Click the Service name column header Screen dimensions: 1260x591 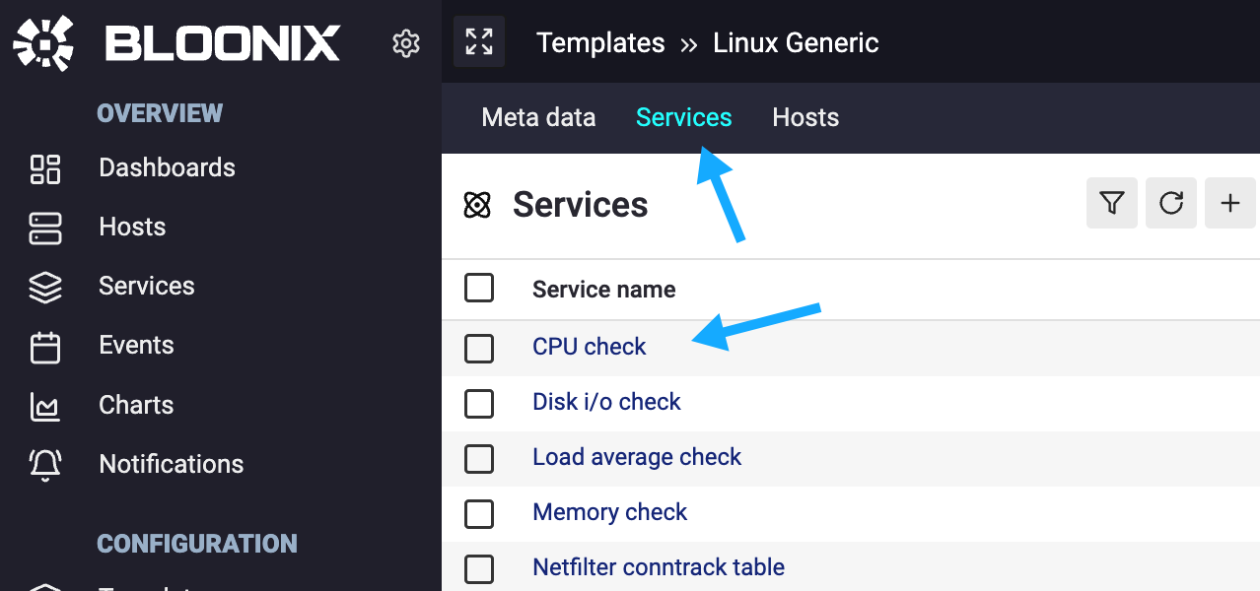click(x=604, y=290)
